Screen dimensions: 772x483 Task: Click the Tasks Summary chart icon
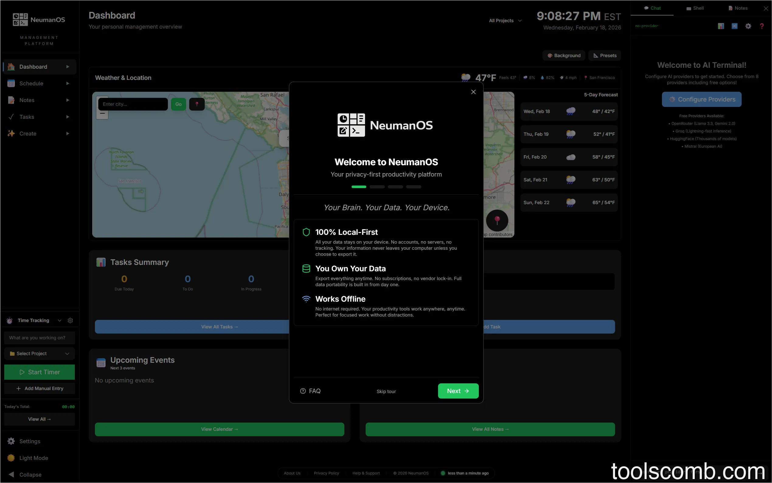click(101, 262)
